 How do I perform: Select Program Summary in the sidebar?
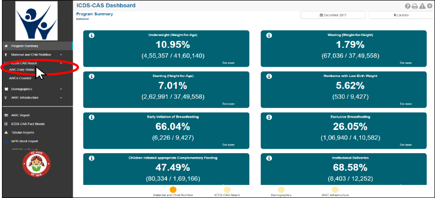point(38,46)
